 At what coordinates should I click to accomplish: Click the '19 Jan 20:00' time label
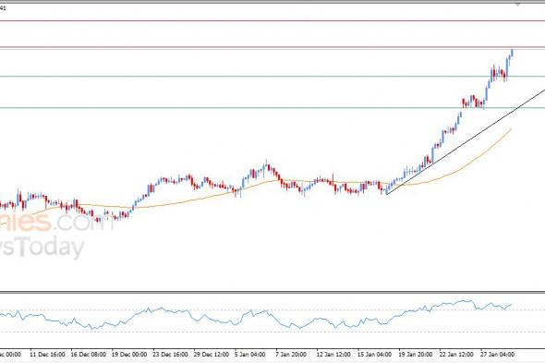(x=416, y=355)
